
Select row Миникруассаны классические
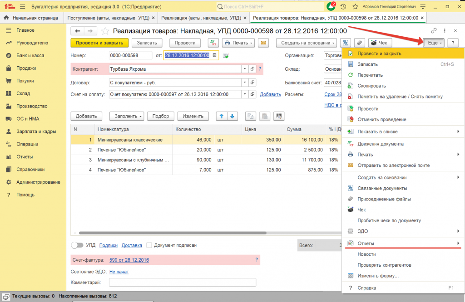[206, 140]
